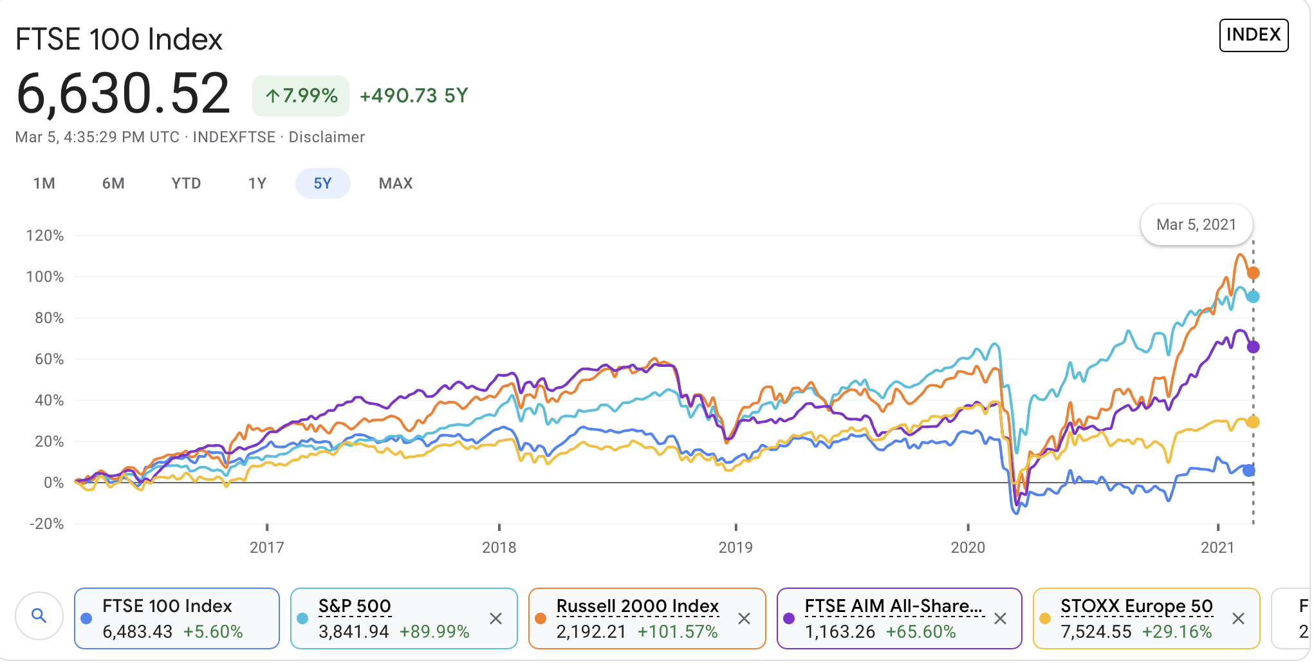Viewport: 1314px width, 668px height.
Task: Select the 6M time range tab
Action: [x=113, y=183]
